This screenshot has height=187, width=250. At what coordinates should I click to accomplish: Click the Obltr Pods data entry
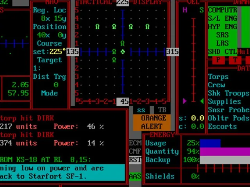pos(229,118)
